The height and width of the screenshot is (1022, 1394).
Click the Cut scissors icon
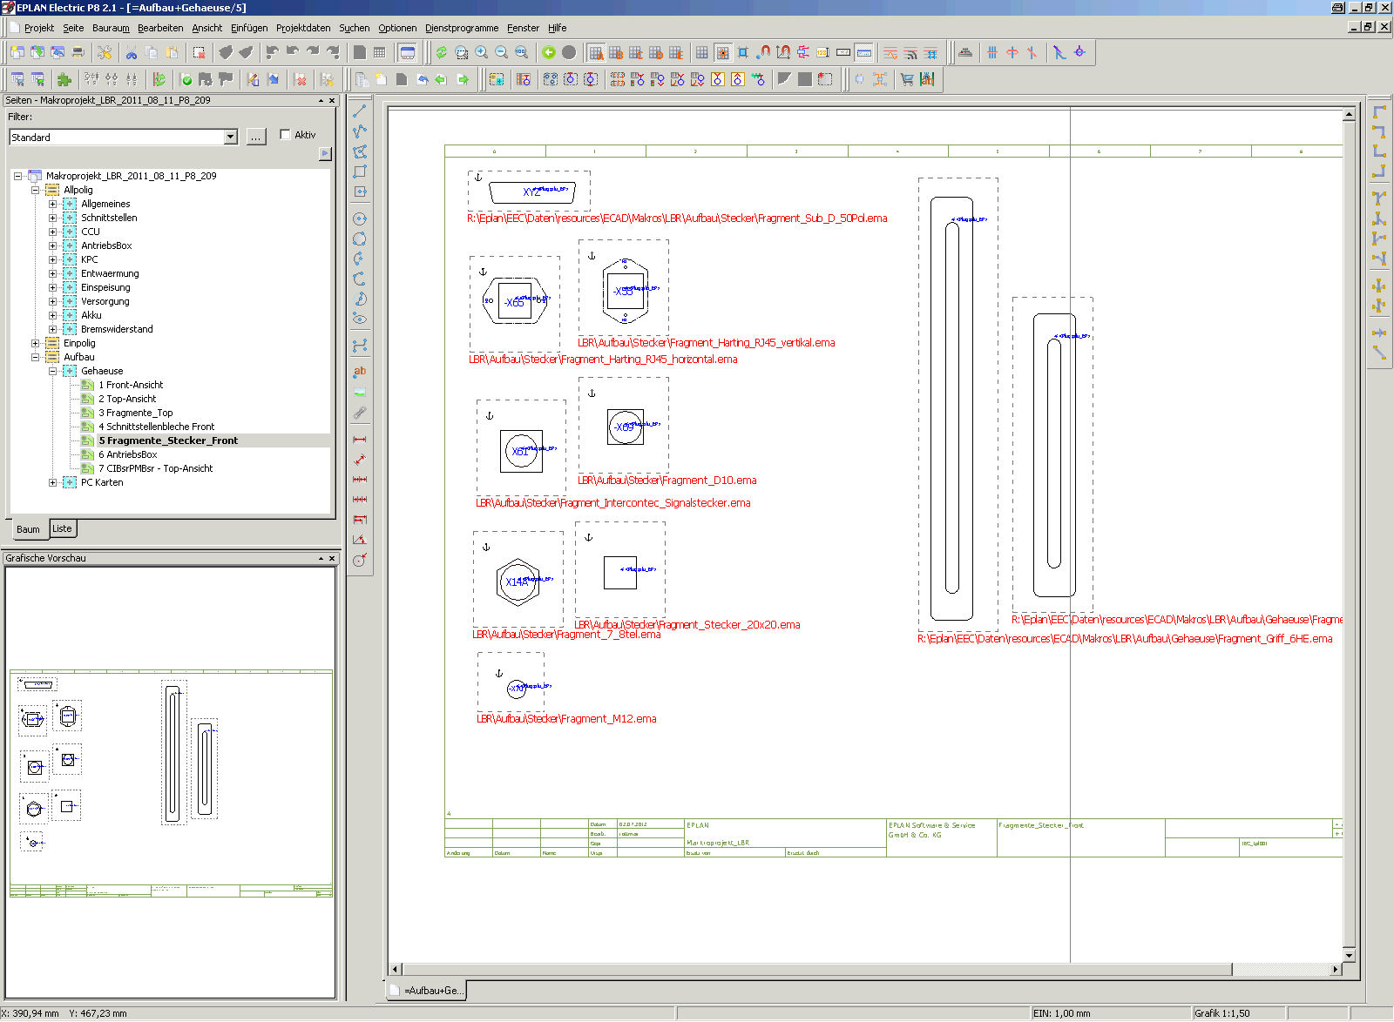click(132, 52)
